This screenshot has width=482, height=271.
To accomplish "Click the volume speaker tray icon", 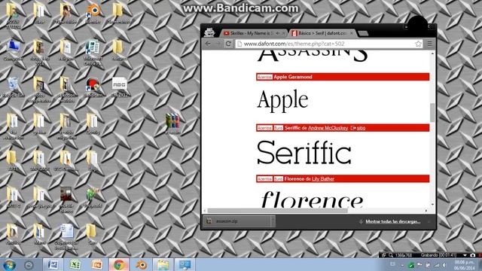I will click(x=444, y=265).
